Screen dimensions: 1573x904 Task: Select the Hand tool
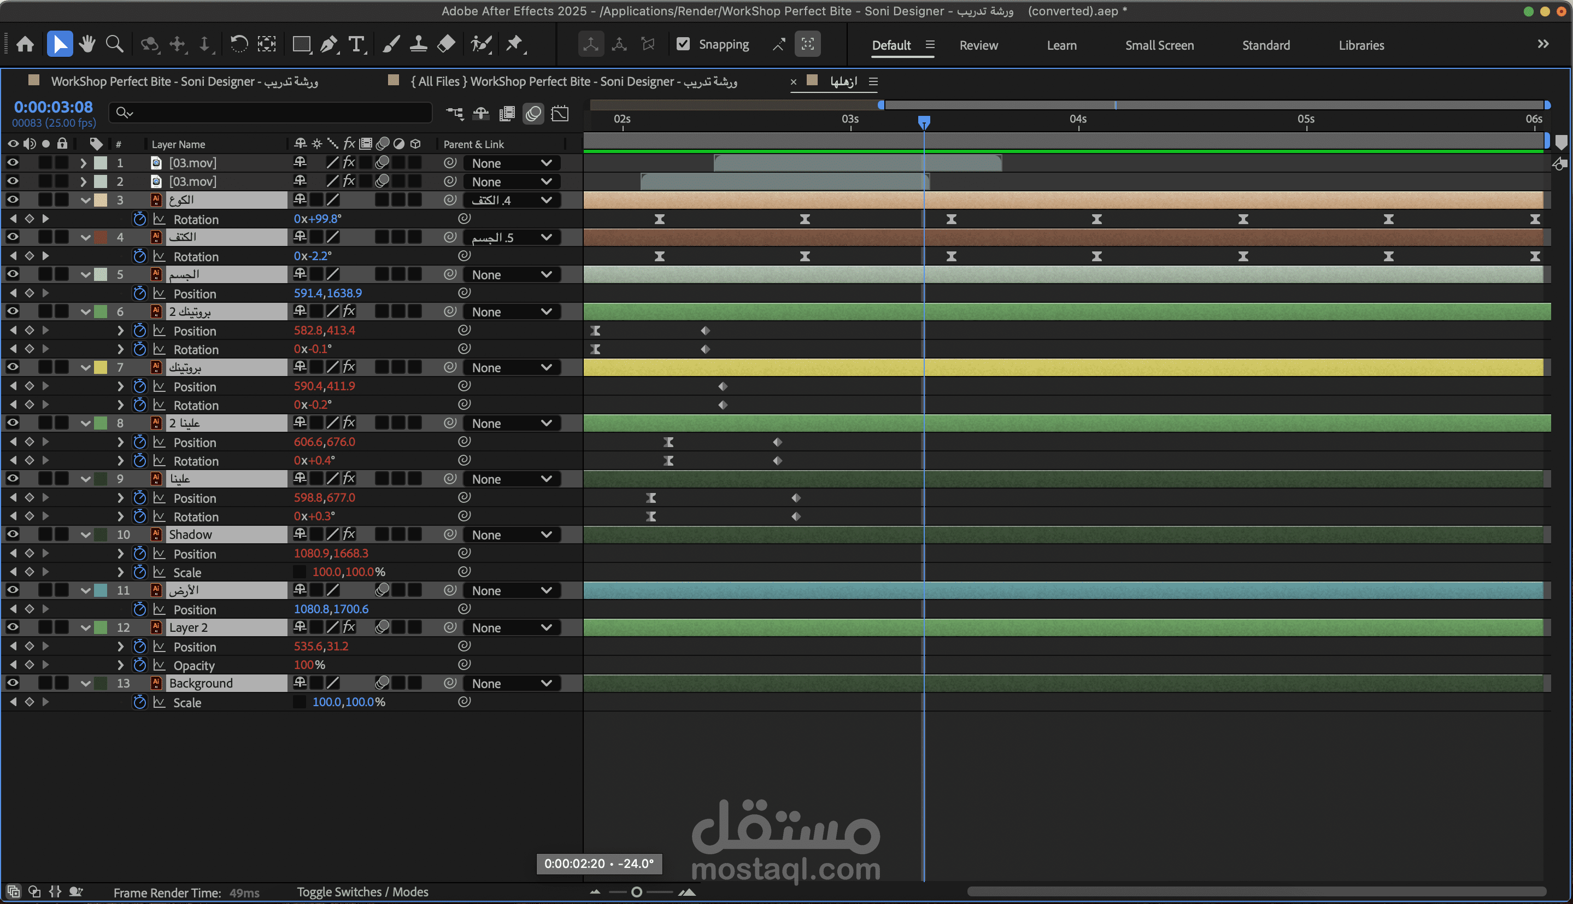pos(87,44)
